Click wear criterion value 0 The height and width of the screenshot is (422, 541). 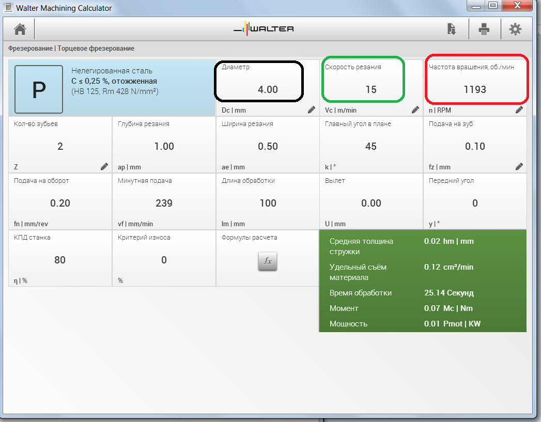coord(164,260)
